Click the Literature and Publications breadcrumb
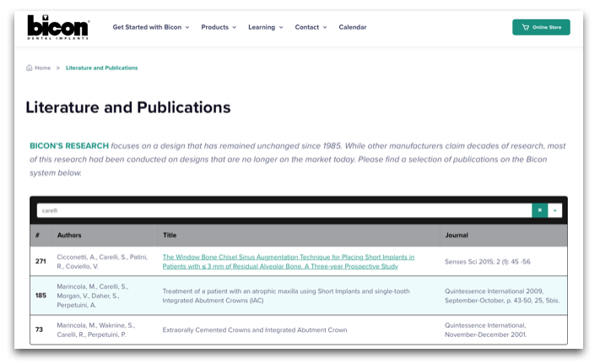Image resolution: width=600 pixels, height=364 pixels. click(x=101, y=68)
